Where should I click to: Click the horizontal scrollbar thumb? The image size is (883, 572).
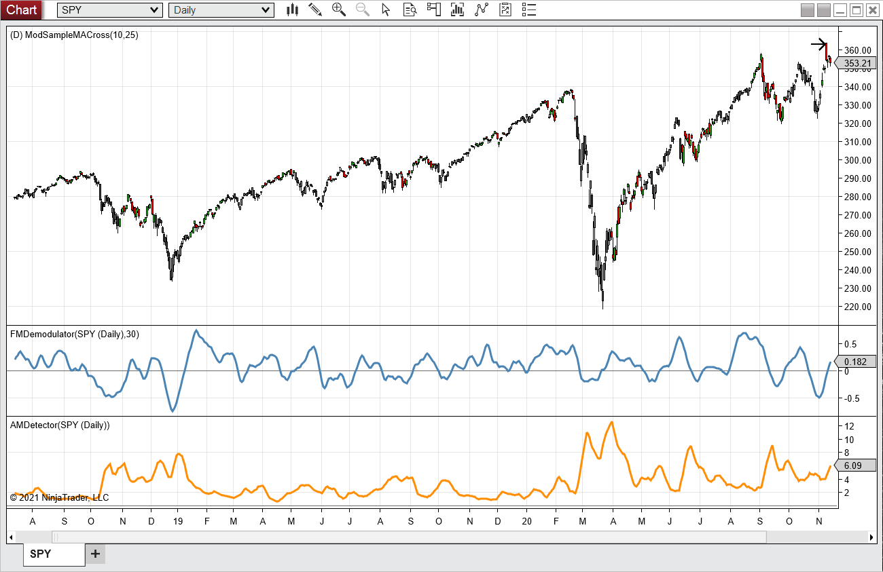pyautogui.click(x=410, y=537)
